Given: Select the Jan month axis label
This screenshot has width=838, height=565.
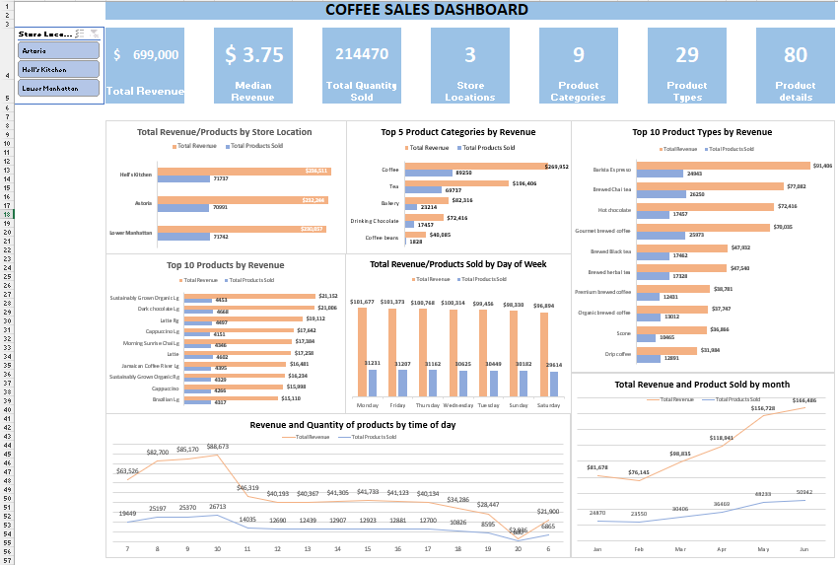Looking at the screenshot, I should [x=597, y=549].
